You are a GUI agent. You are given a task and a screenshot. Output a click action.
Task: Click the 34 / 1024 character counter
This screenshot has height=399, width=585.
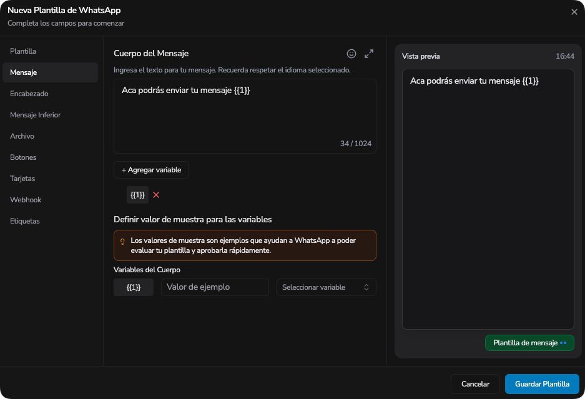click(x=355, y=144)
